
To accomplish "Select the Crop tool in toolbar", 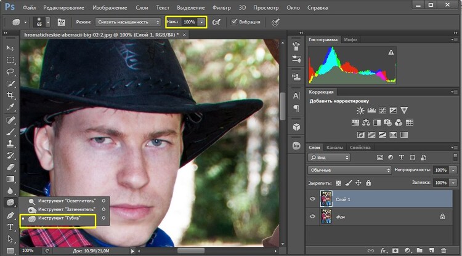I will pos(10,95).
